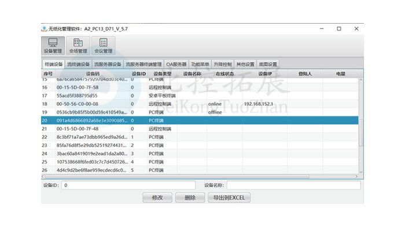Open the 会议管理 meeting management icon

coord(104,46)
